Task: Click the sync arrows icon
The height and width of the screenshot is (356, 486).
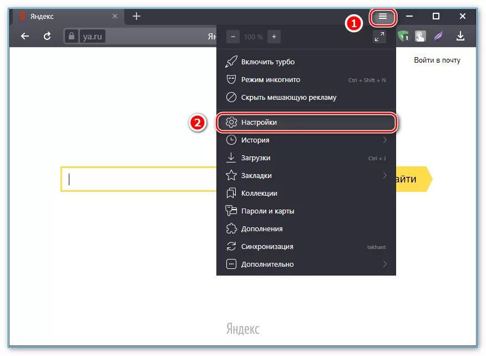Action: click(231, 246)
